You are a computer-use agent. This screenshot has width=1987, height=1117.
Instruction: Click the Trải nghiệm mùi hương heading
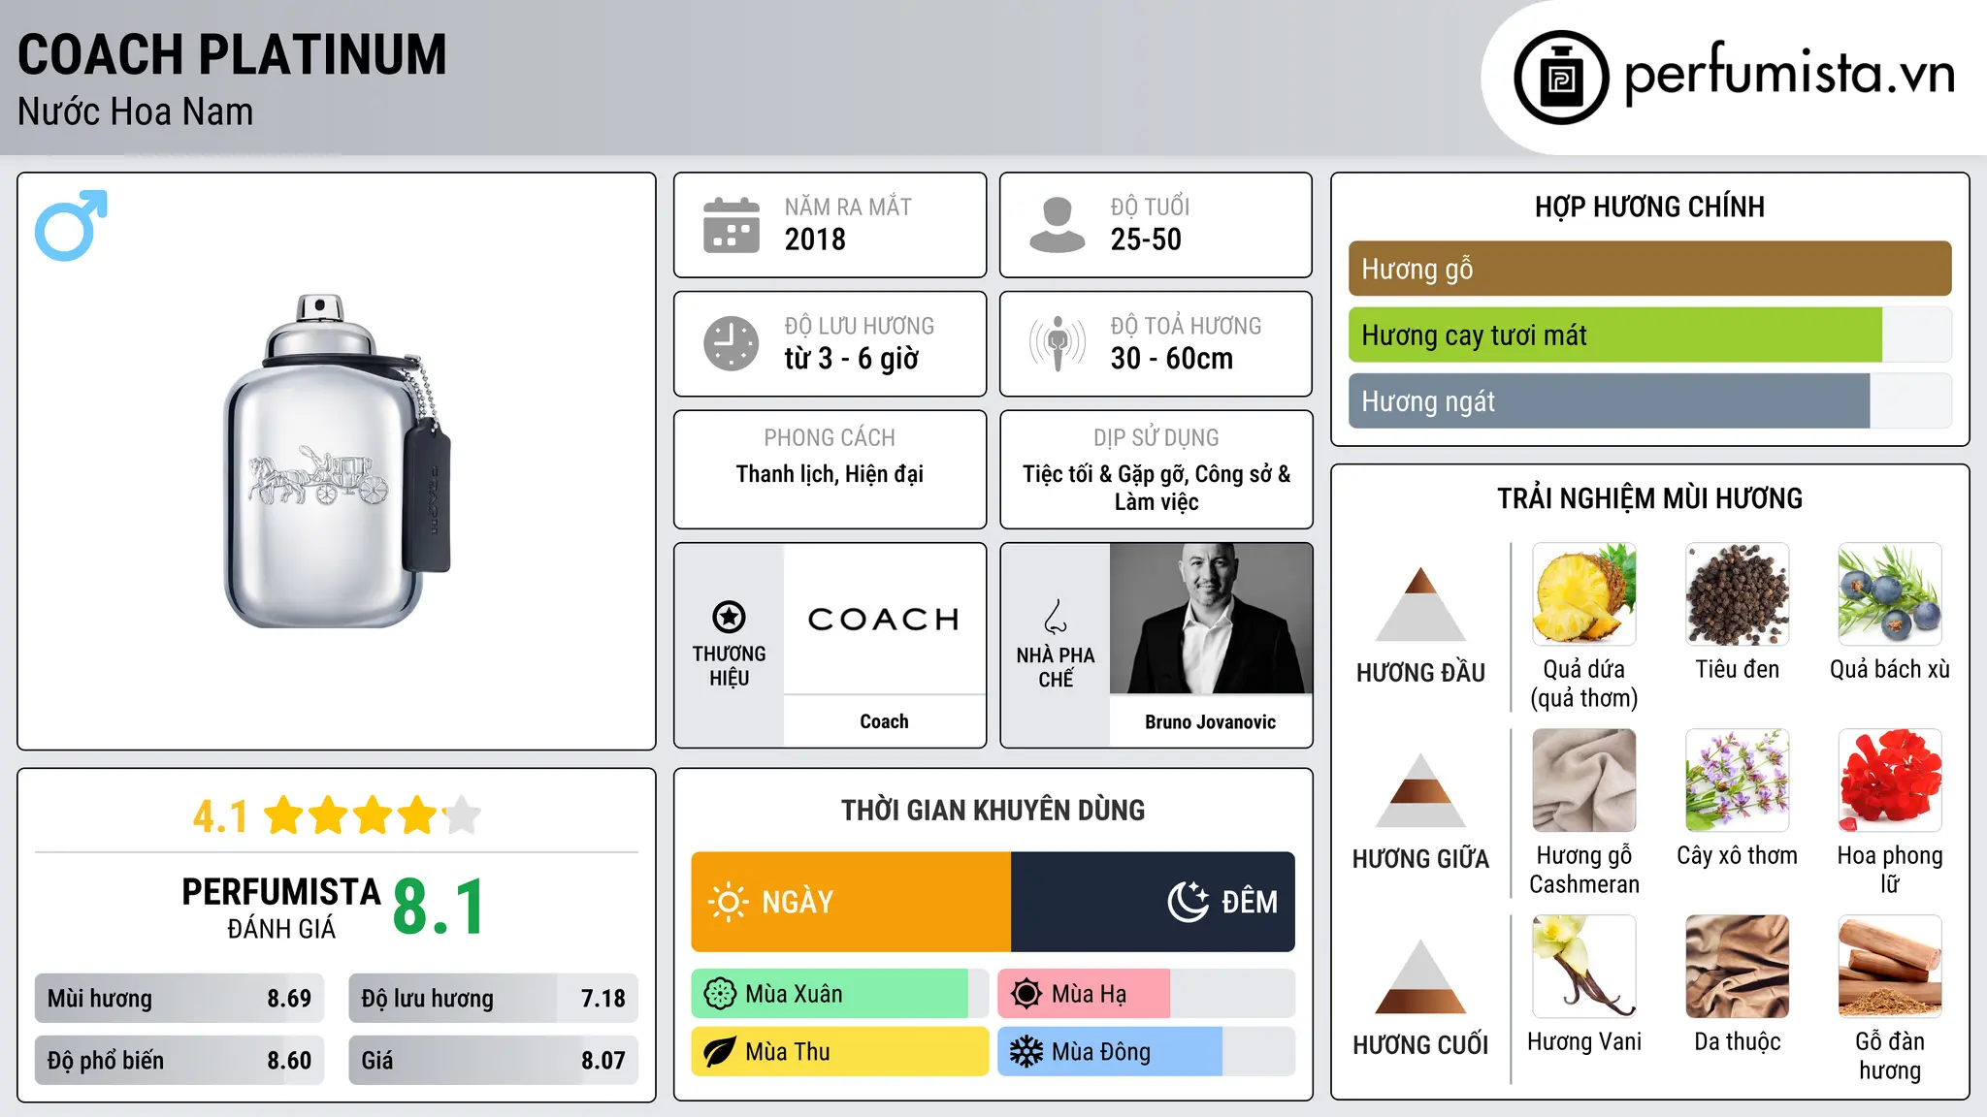pyautogui.click(x=1649, y=498)
